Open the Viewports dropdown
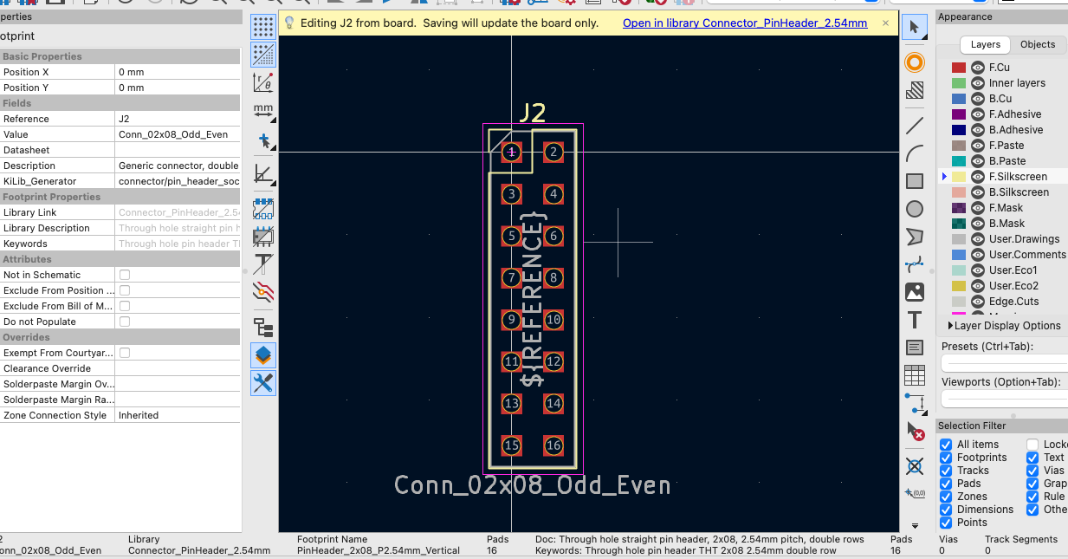Image resolution: width=1068 pixels, height=559 pixels. pyautogui.click(x=1005, y=400)
